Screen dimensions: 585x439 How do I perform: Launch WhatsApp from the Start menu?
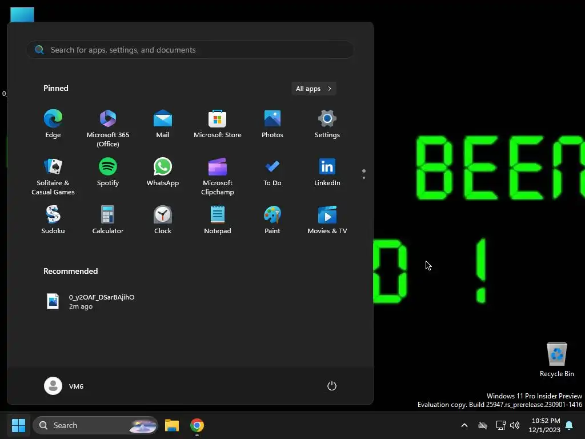163,171
